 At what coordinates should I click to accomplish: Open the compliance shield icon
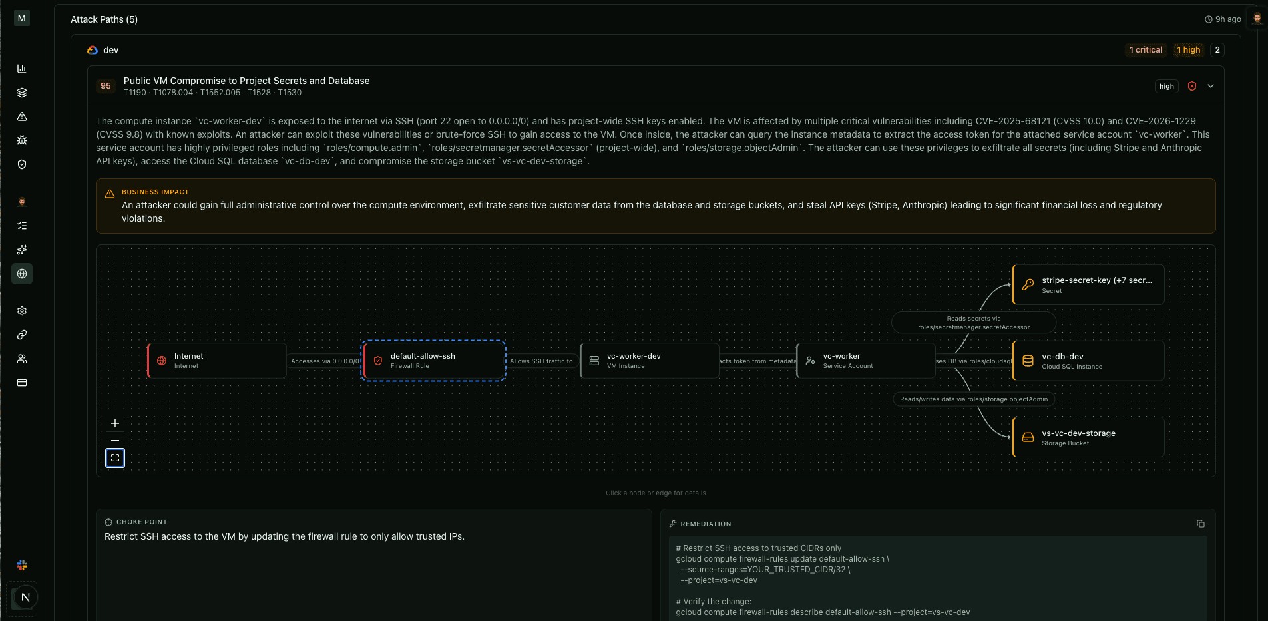click(22, 164)
